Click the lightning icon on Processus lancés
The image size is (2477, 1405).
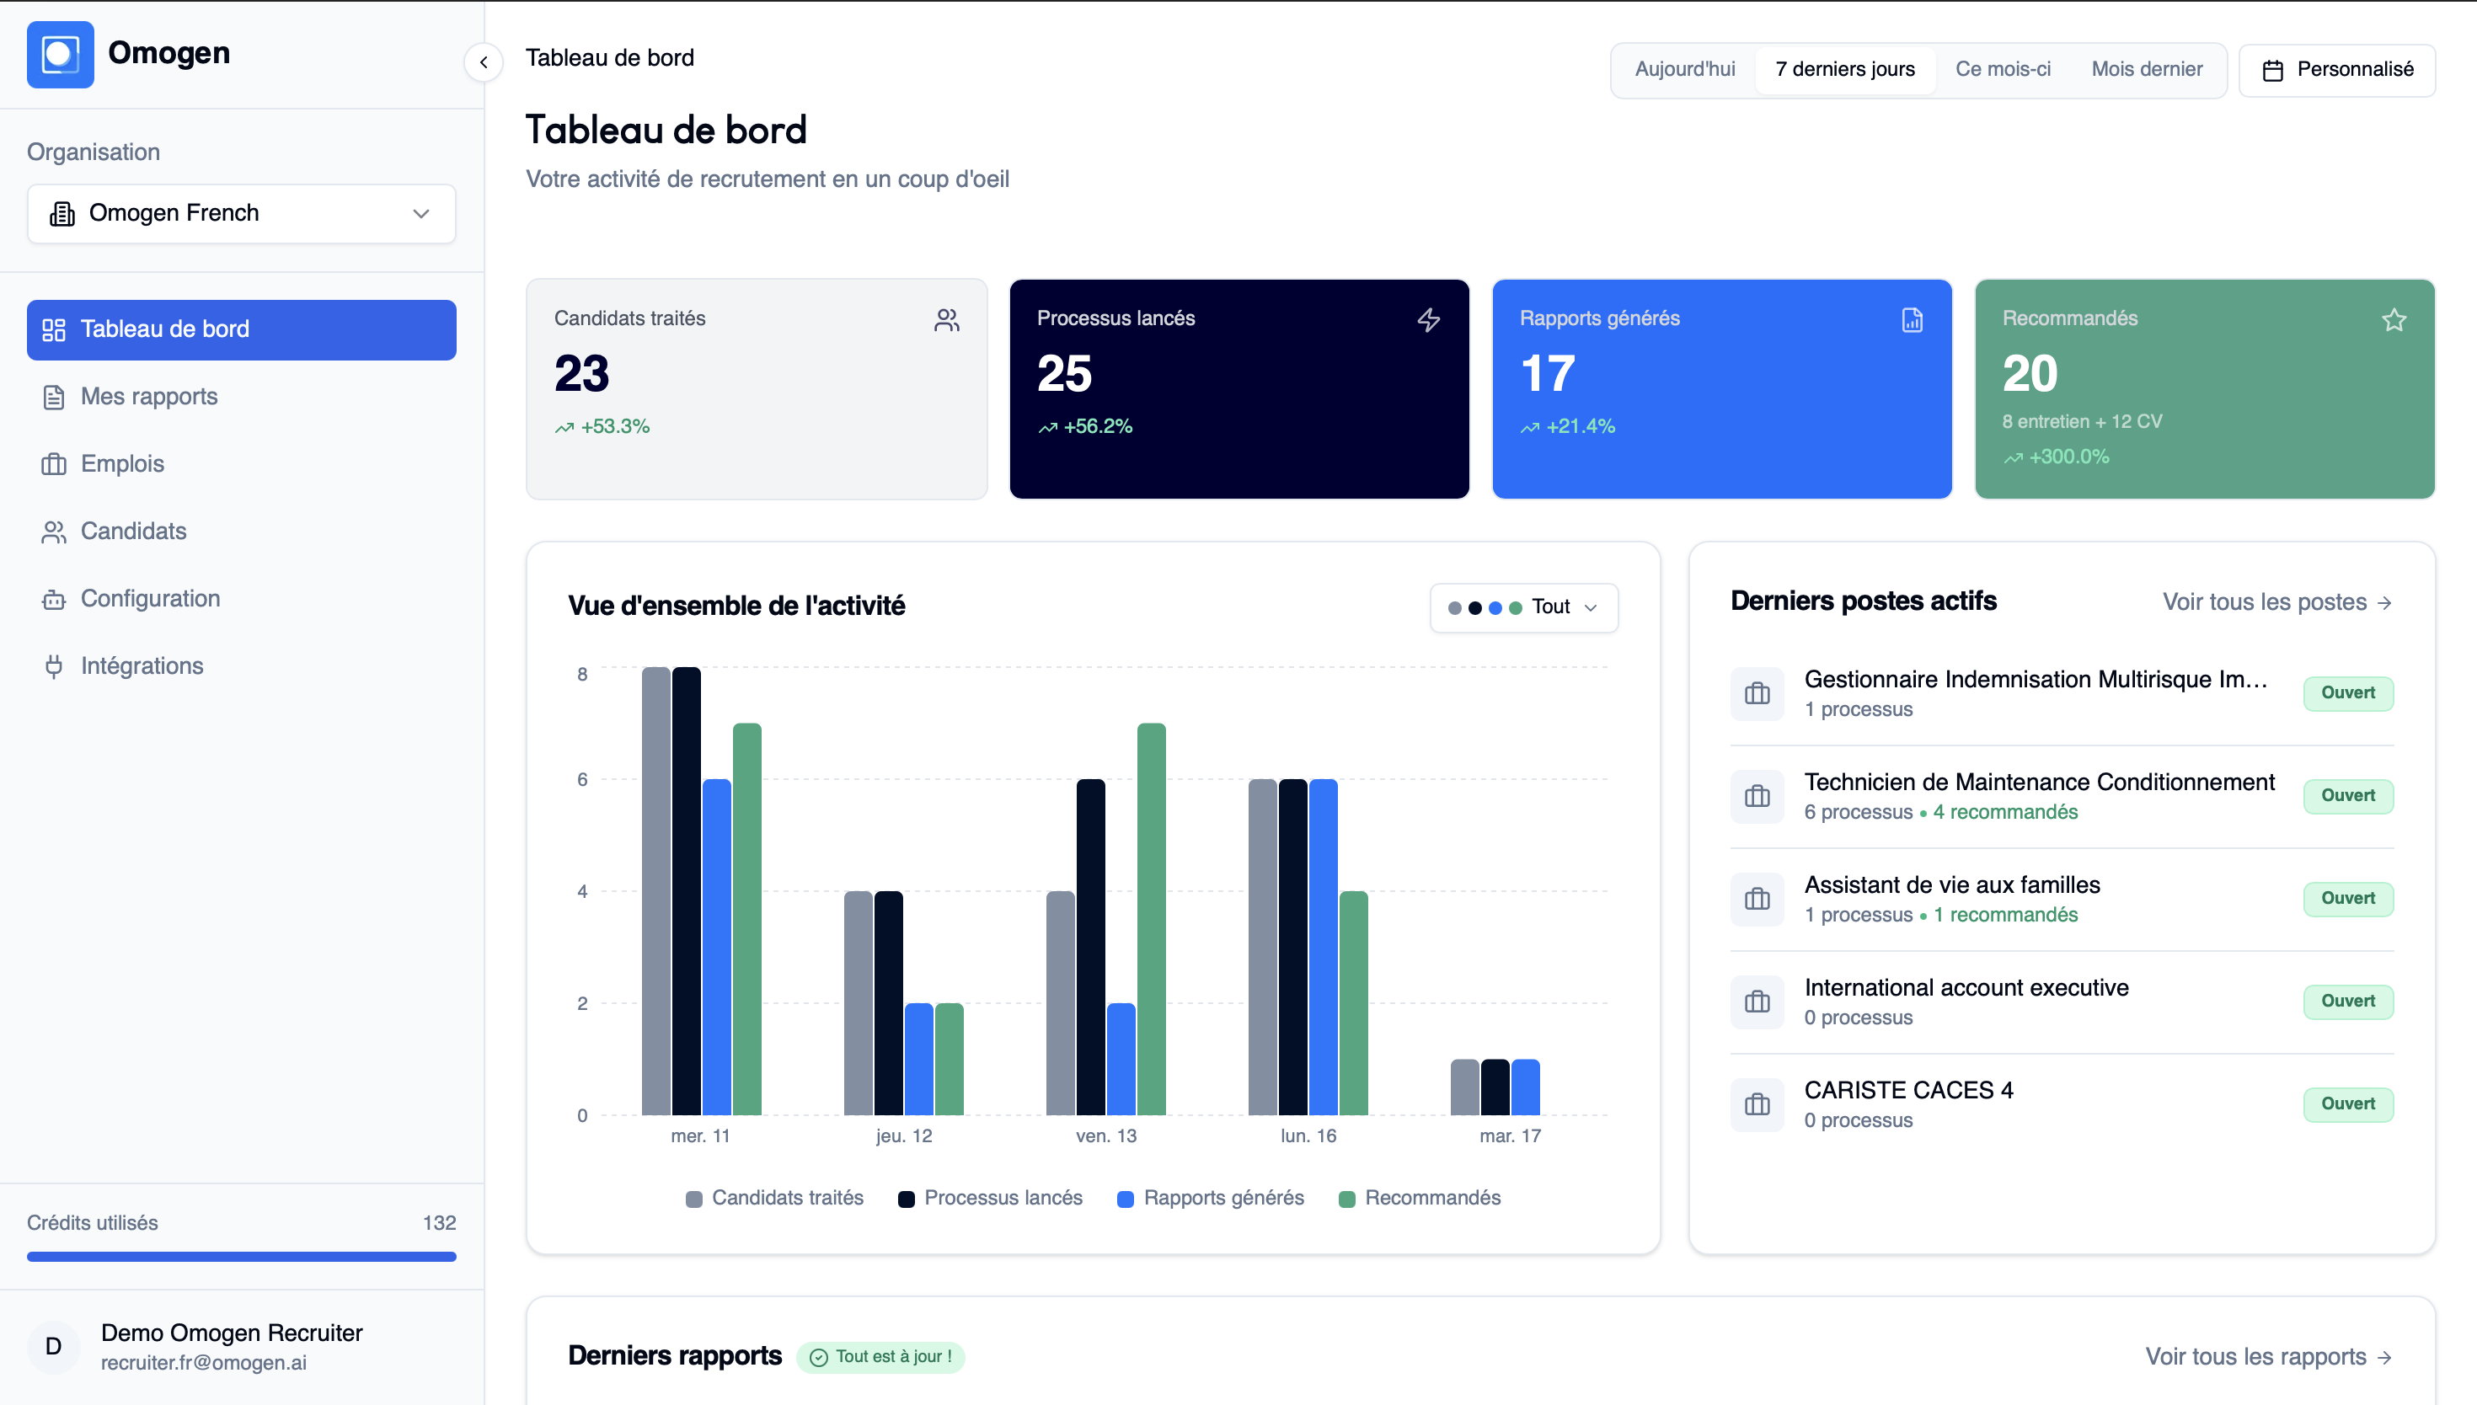(1428, 319)
